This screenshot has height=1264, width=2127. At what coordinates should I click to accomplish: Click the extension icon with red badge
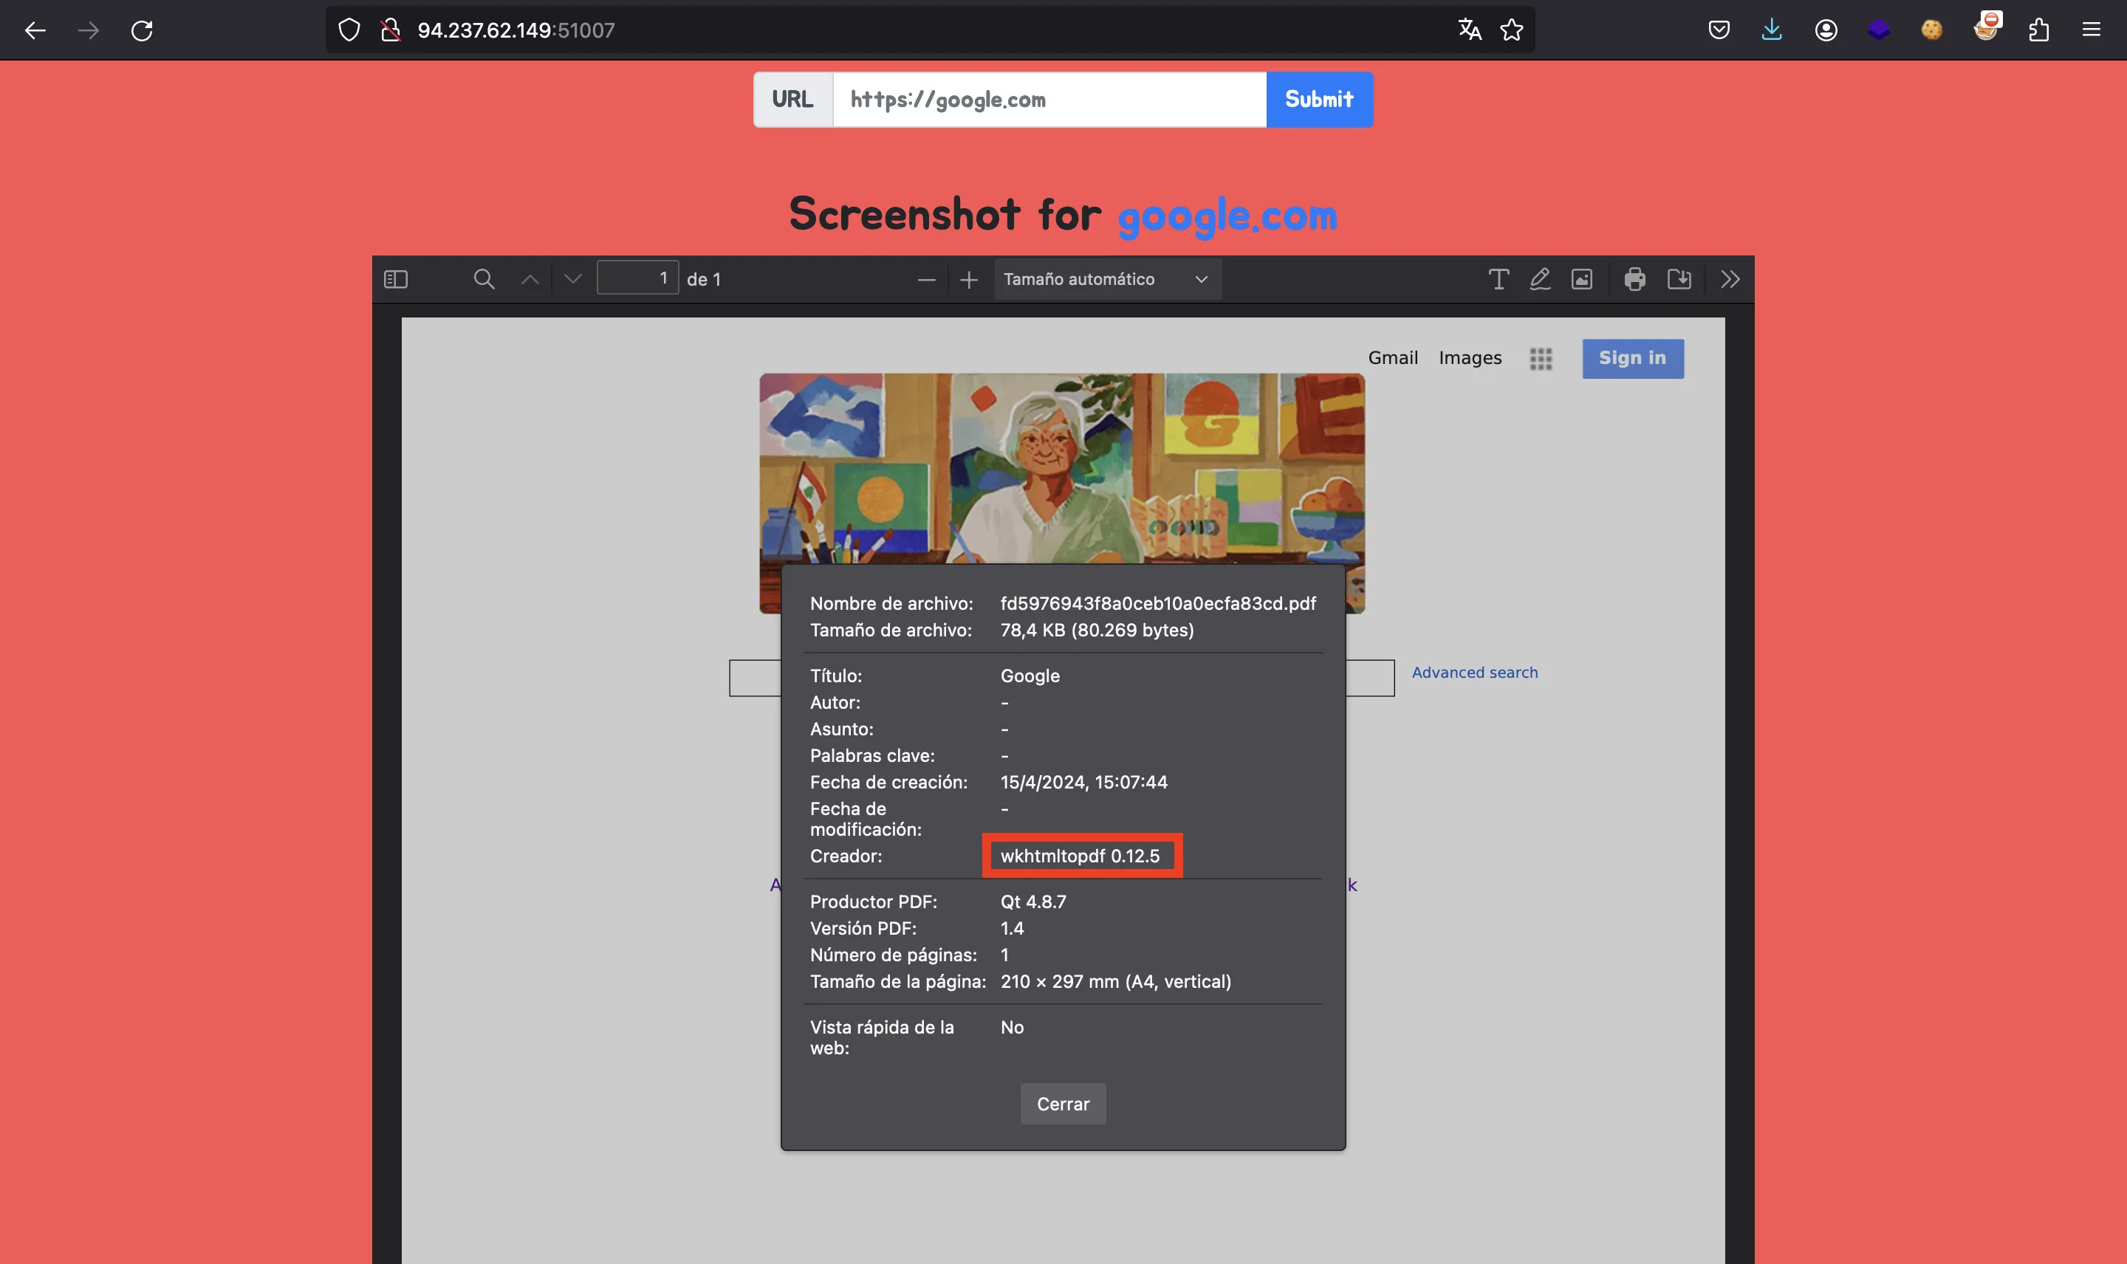(1986, 28)
